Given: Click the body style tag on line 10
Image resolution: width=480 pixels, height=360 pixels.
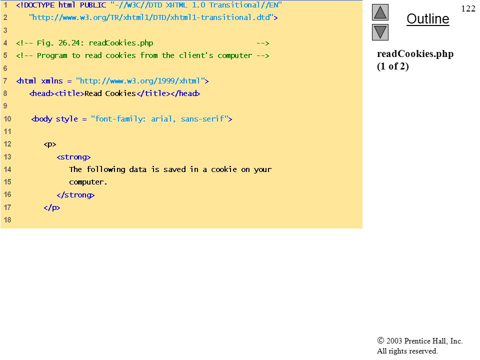Looking at the screenshot, I should tap(131, 119).
